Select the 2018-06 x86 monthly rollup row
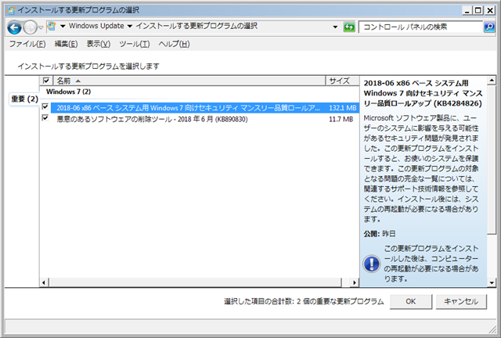 point(205,108)
